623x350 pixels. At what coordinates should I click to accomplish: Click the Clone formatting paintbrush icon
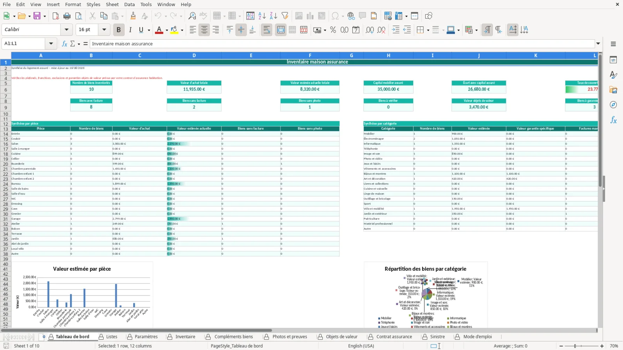tap(133, 16)
